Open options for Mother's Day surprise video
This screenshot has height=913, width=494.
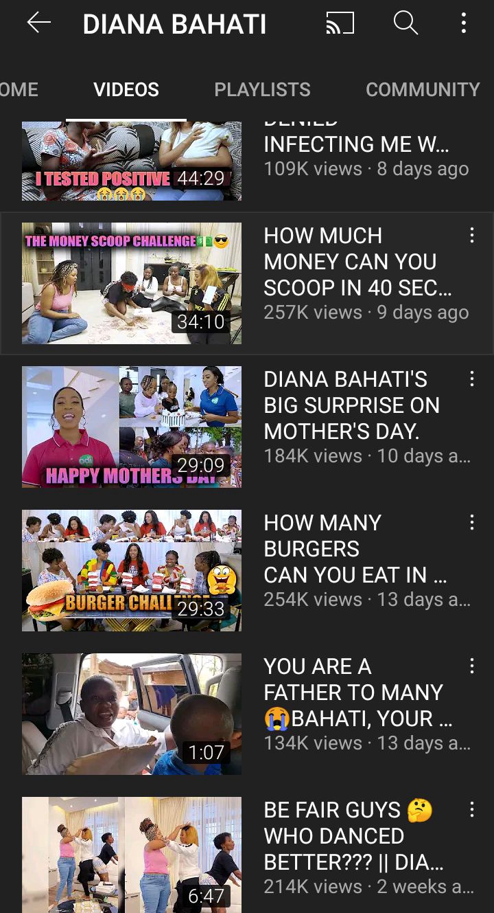(x=472, y=379)
